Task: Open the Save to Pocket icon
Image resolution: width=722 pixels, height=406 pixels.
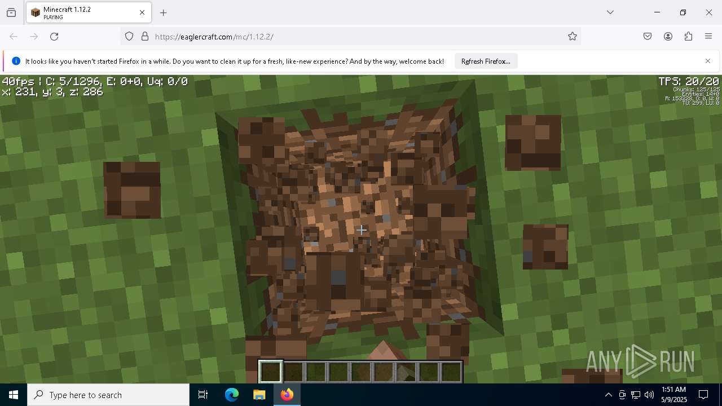Action: tap(648, 37)
